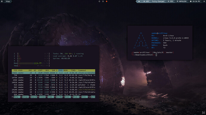Click the Fully Charged battery status
The height and width of the screenshot is (115, 206).
tap(158, 1)
